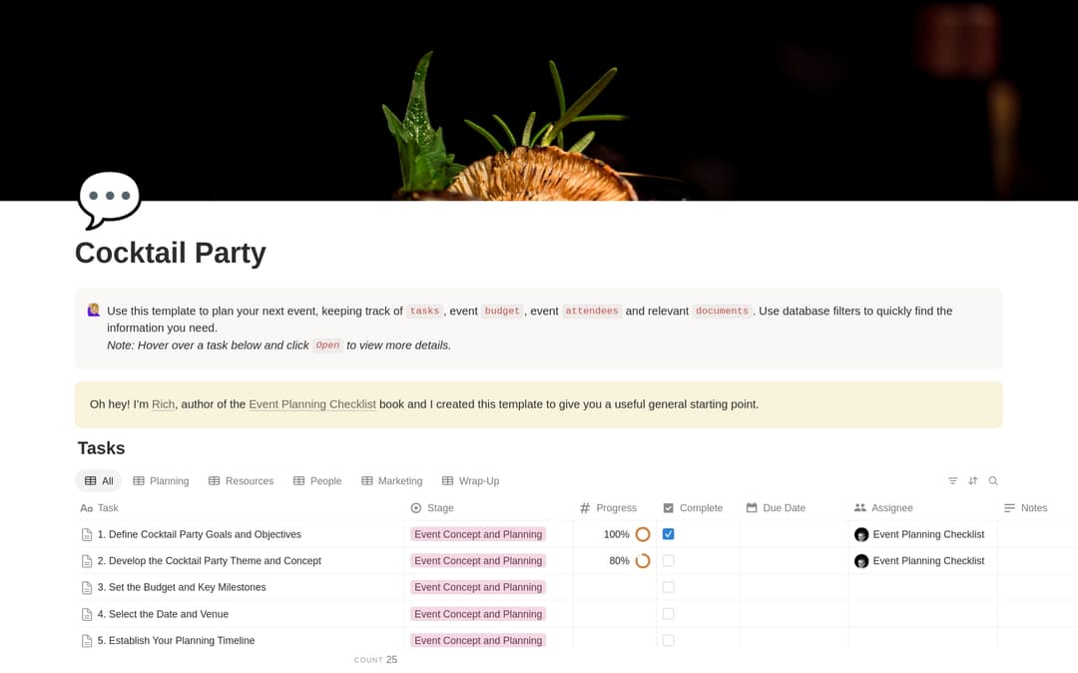Screen dimensions: 1078x673
Task: Switch to the All view tab
Action: point(98,480)
